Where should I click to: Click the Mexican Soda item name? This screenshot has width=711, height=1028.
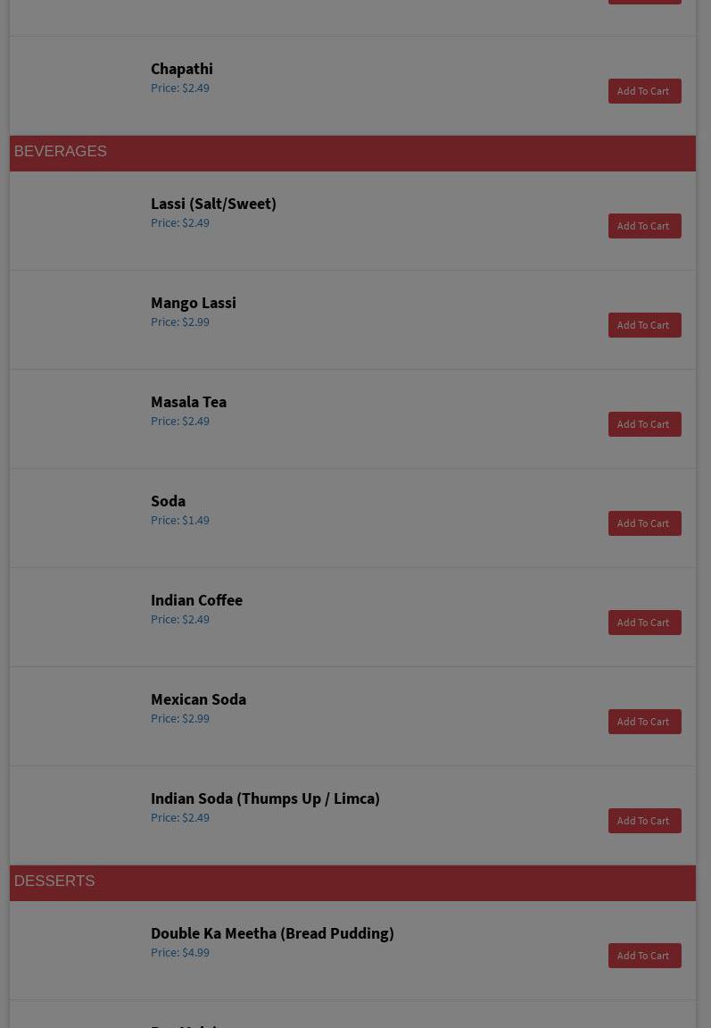pyautogui.click(x=198, y=699)
